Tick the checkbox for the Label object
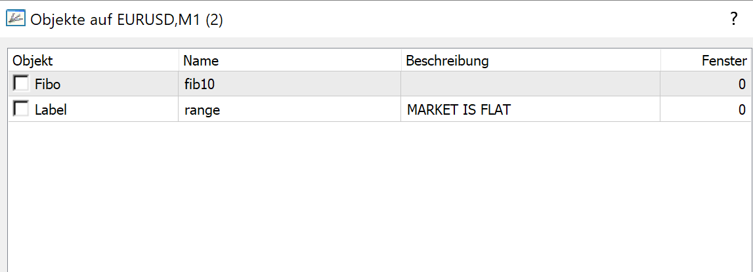 (20, 109)
